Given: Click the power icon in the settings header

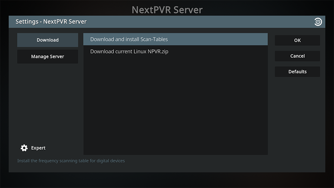Looking at the screenshot, I should (x=318, y=22).
